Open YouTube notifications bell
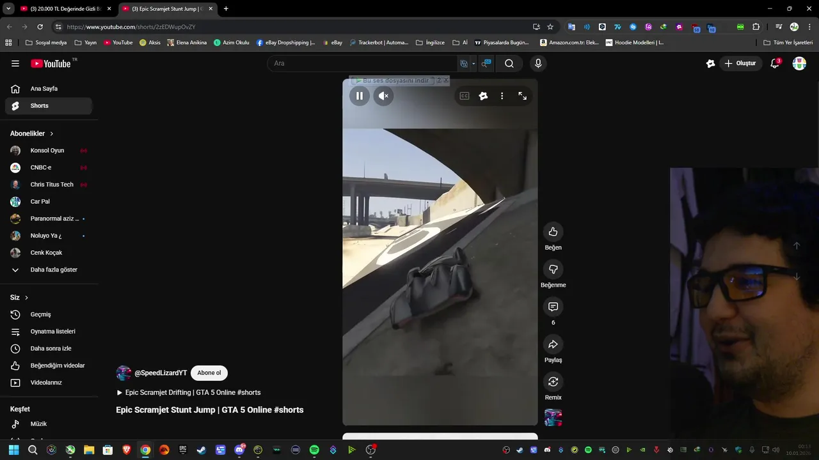 tap(775, 63)
